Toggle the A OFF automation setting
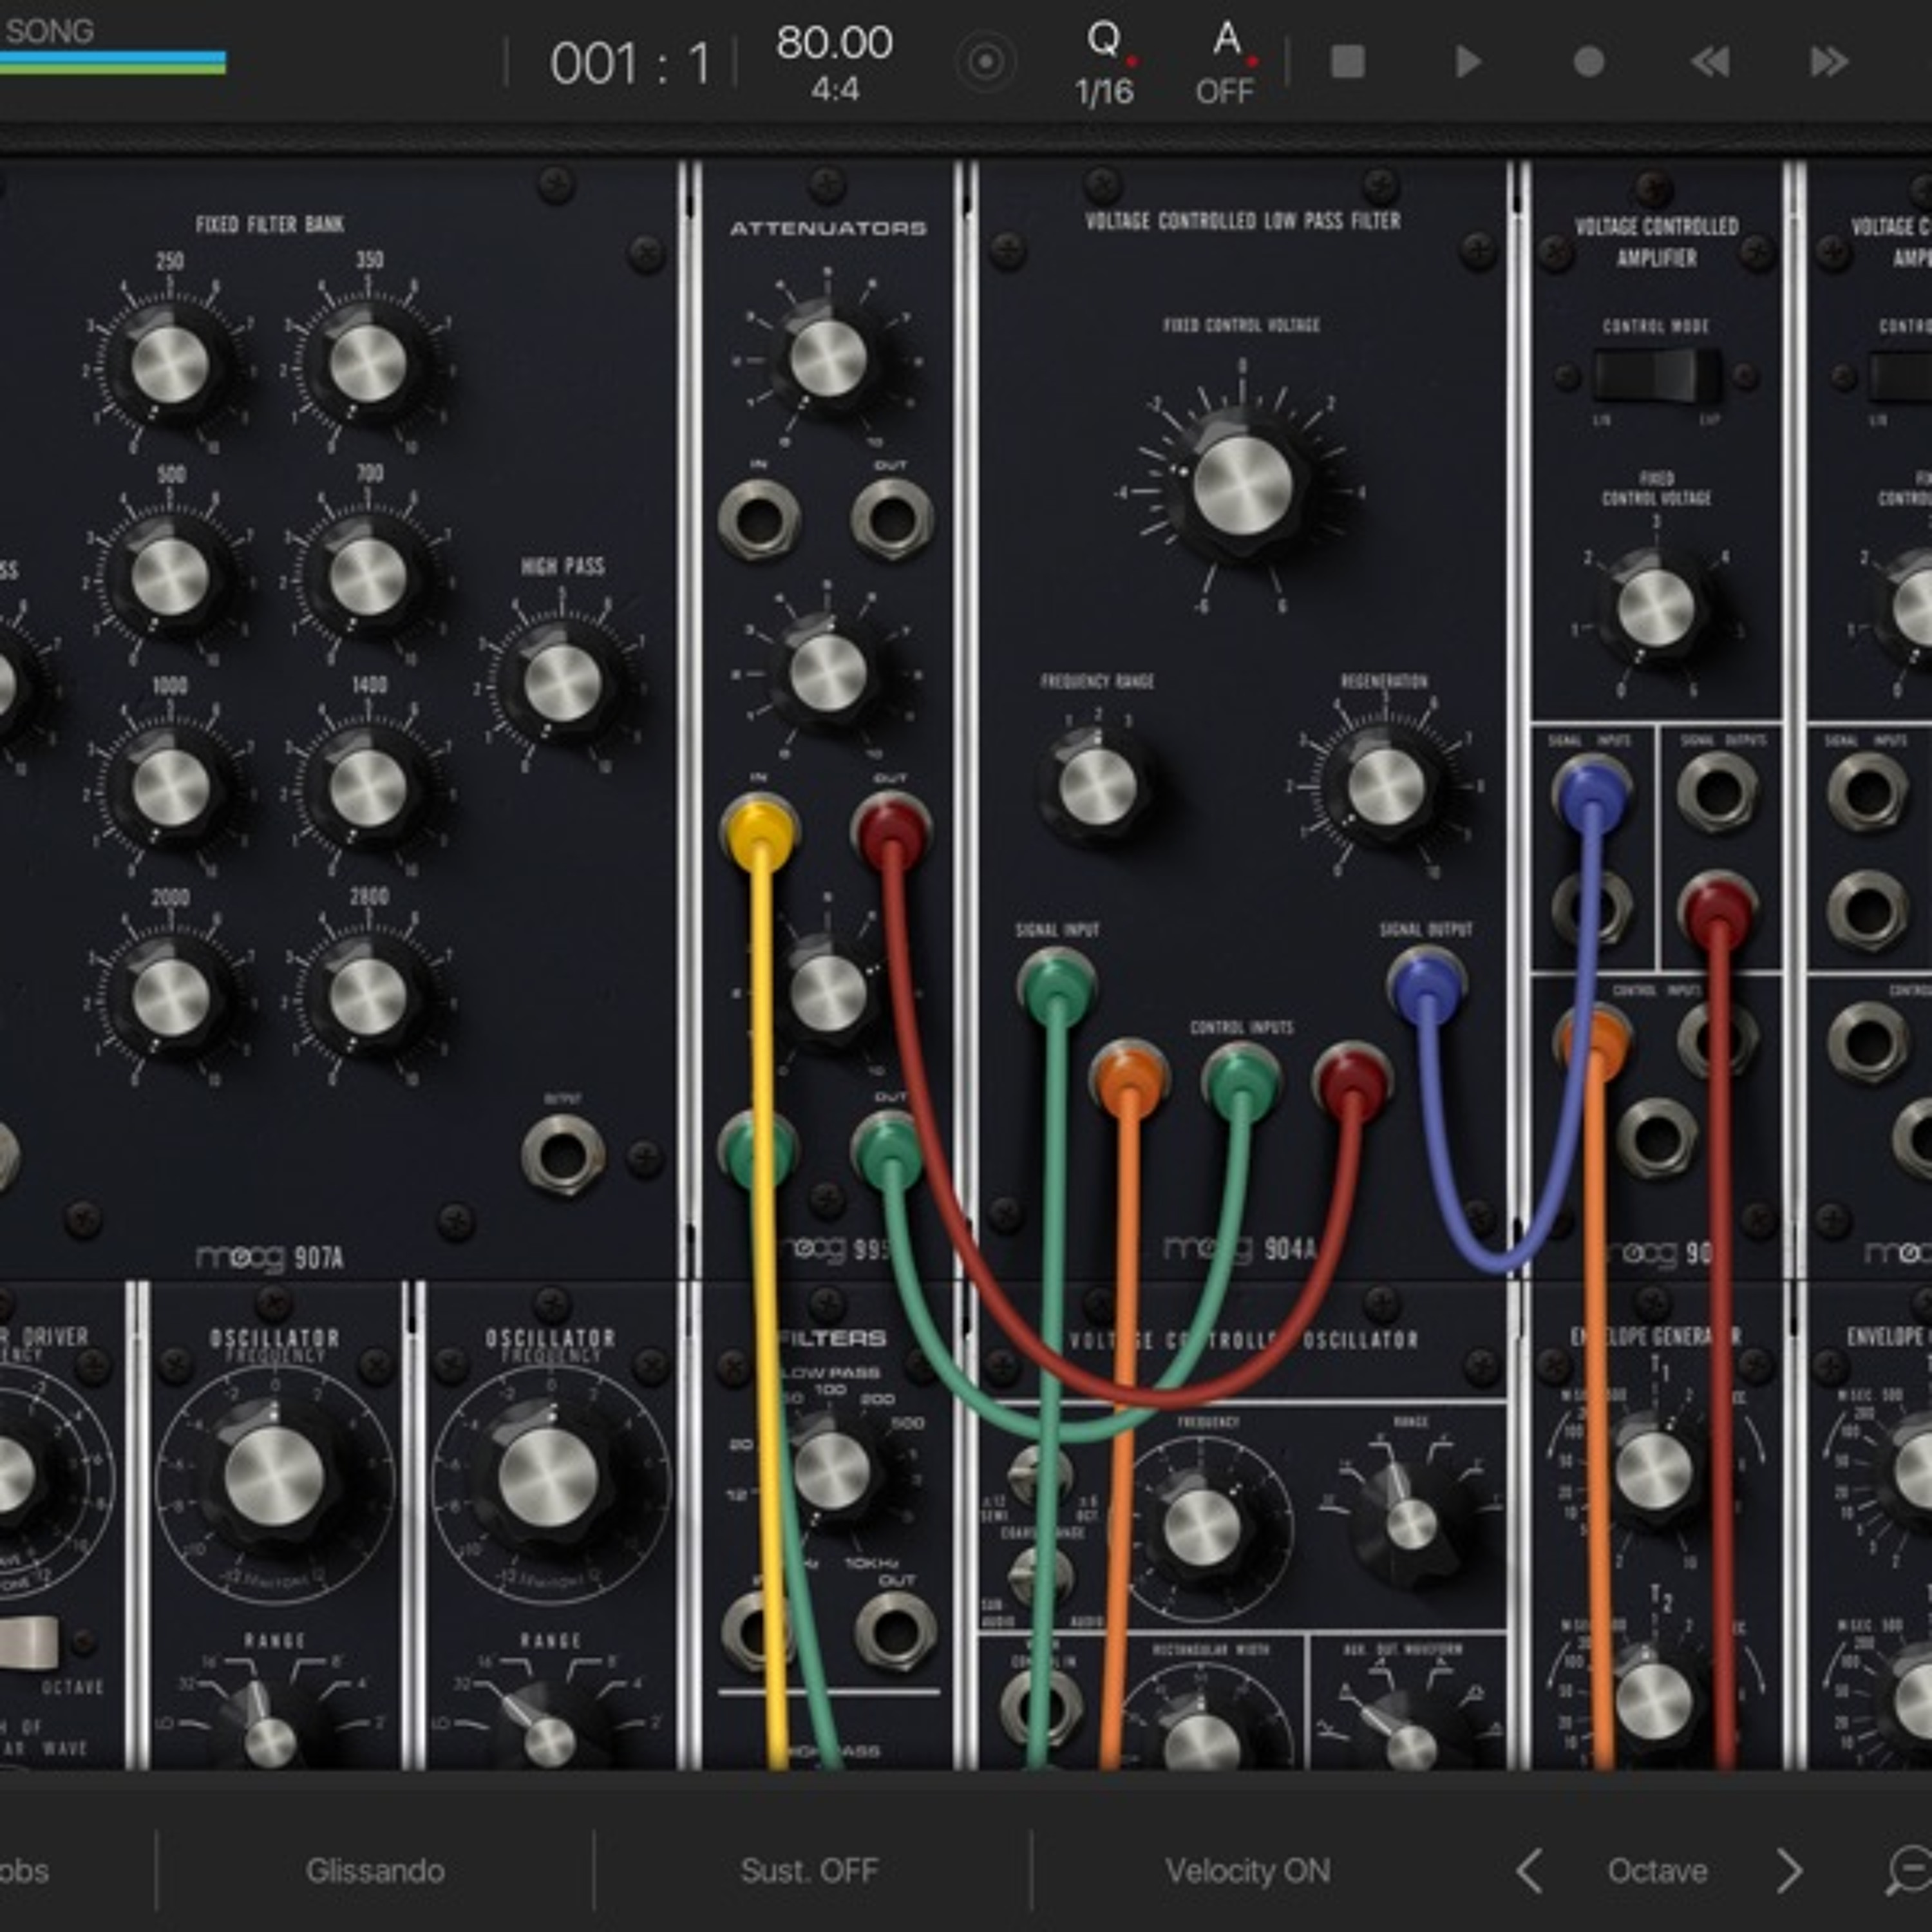The image size is (1932, 1932). 1226,64
